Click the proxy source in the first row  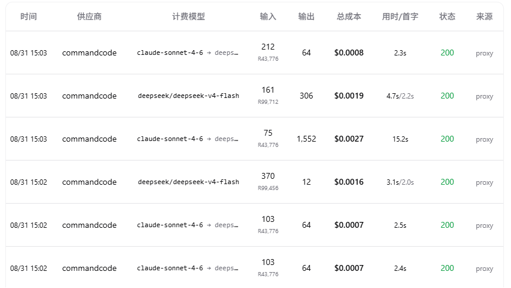click(x=484, y=53)
